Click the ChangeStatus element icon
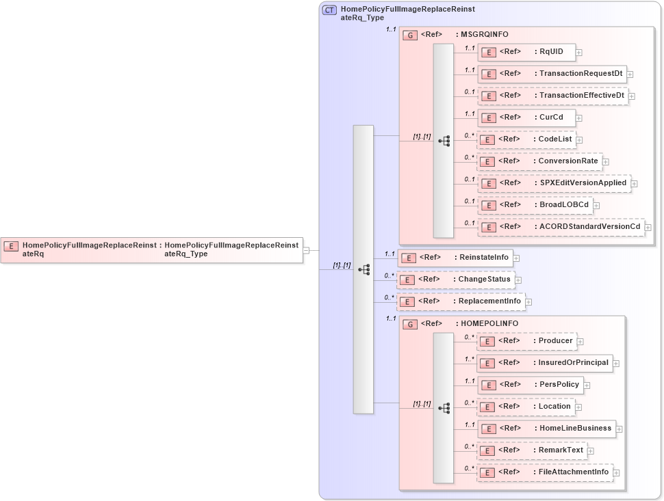Viewport: 664px width, 501px height. tap(409, 279)
